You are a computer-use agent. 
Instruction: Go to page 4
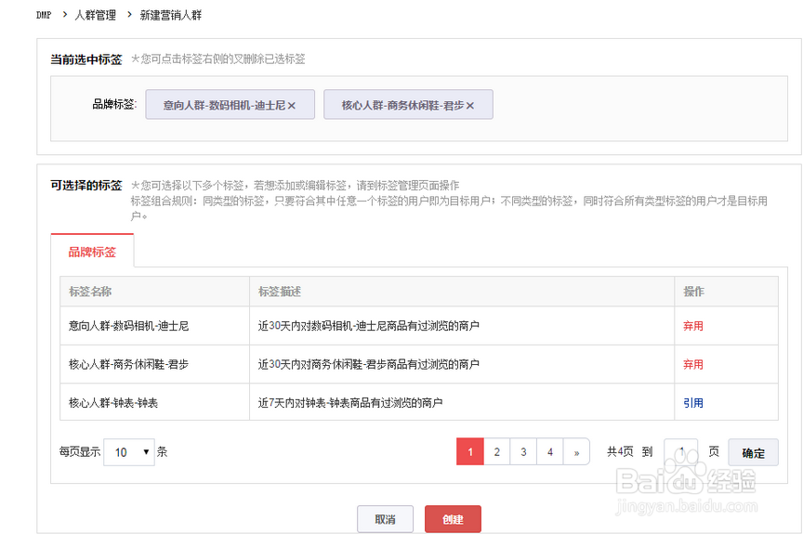tap(550, 452)
